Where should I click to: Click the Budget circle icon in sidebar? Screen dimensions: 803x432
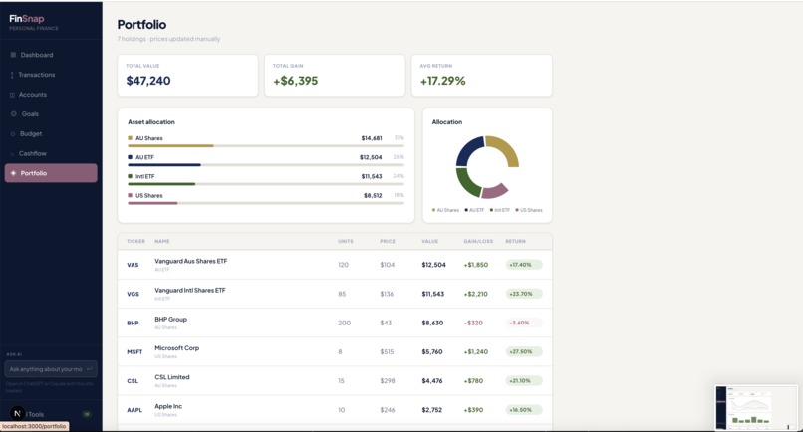(13, 134)
